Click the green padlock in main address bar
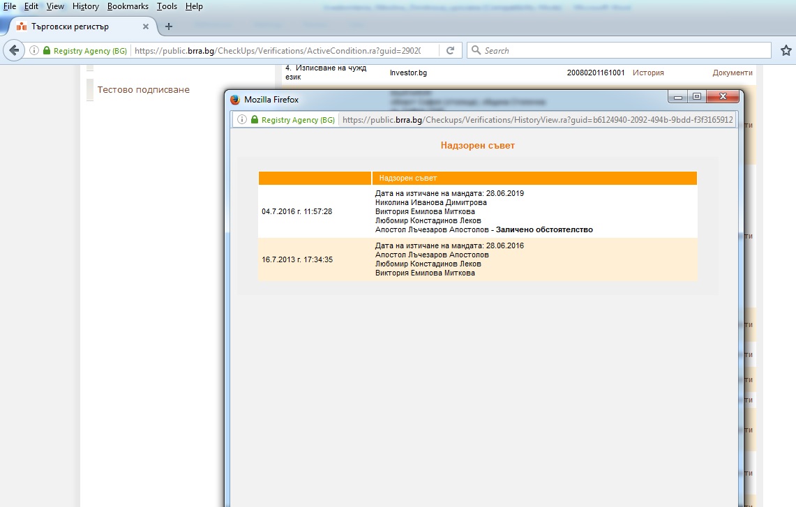Viewport: 796px width, 507px height. tap(47, 50)
